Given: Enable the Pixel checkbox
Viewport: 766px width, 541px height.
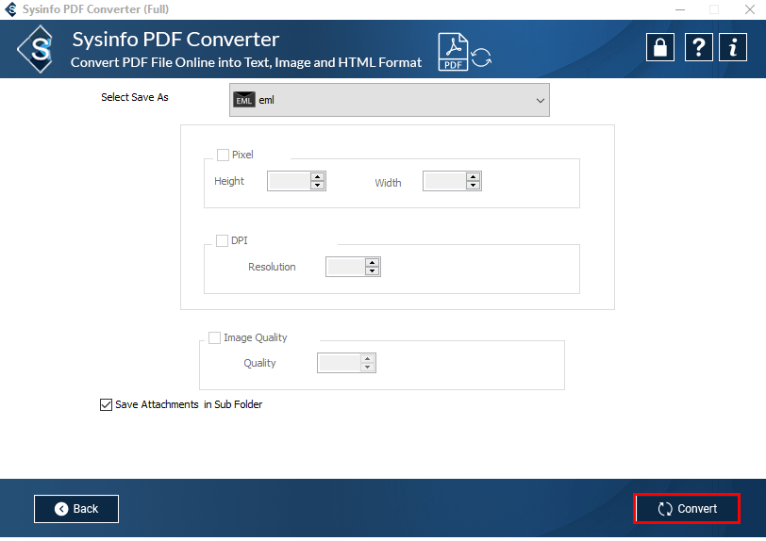Looking at the screenshot, I should tap(223, 155).
